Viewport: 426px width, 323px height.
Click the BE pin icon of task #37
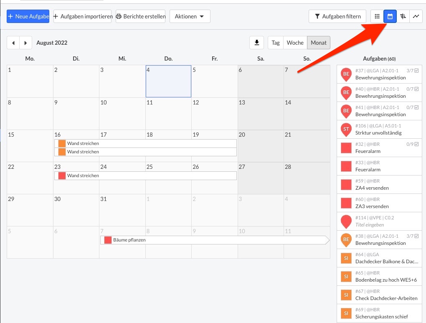pos(346,74)
